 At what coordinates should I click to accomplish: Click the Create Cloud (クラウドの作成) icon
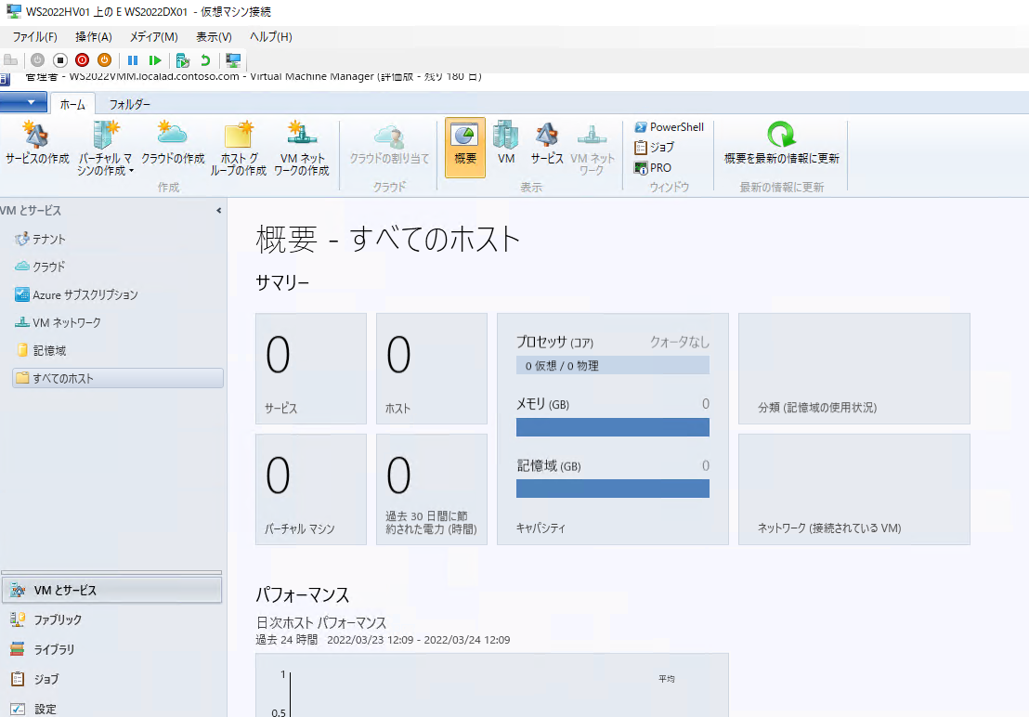click(173, 143)
